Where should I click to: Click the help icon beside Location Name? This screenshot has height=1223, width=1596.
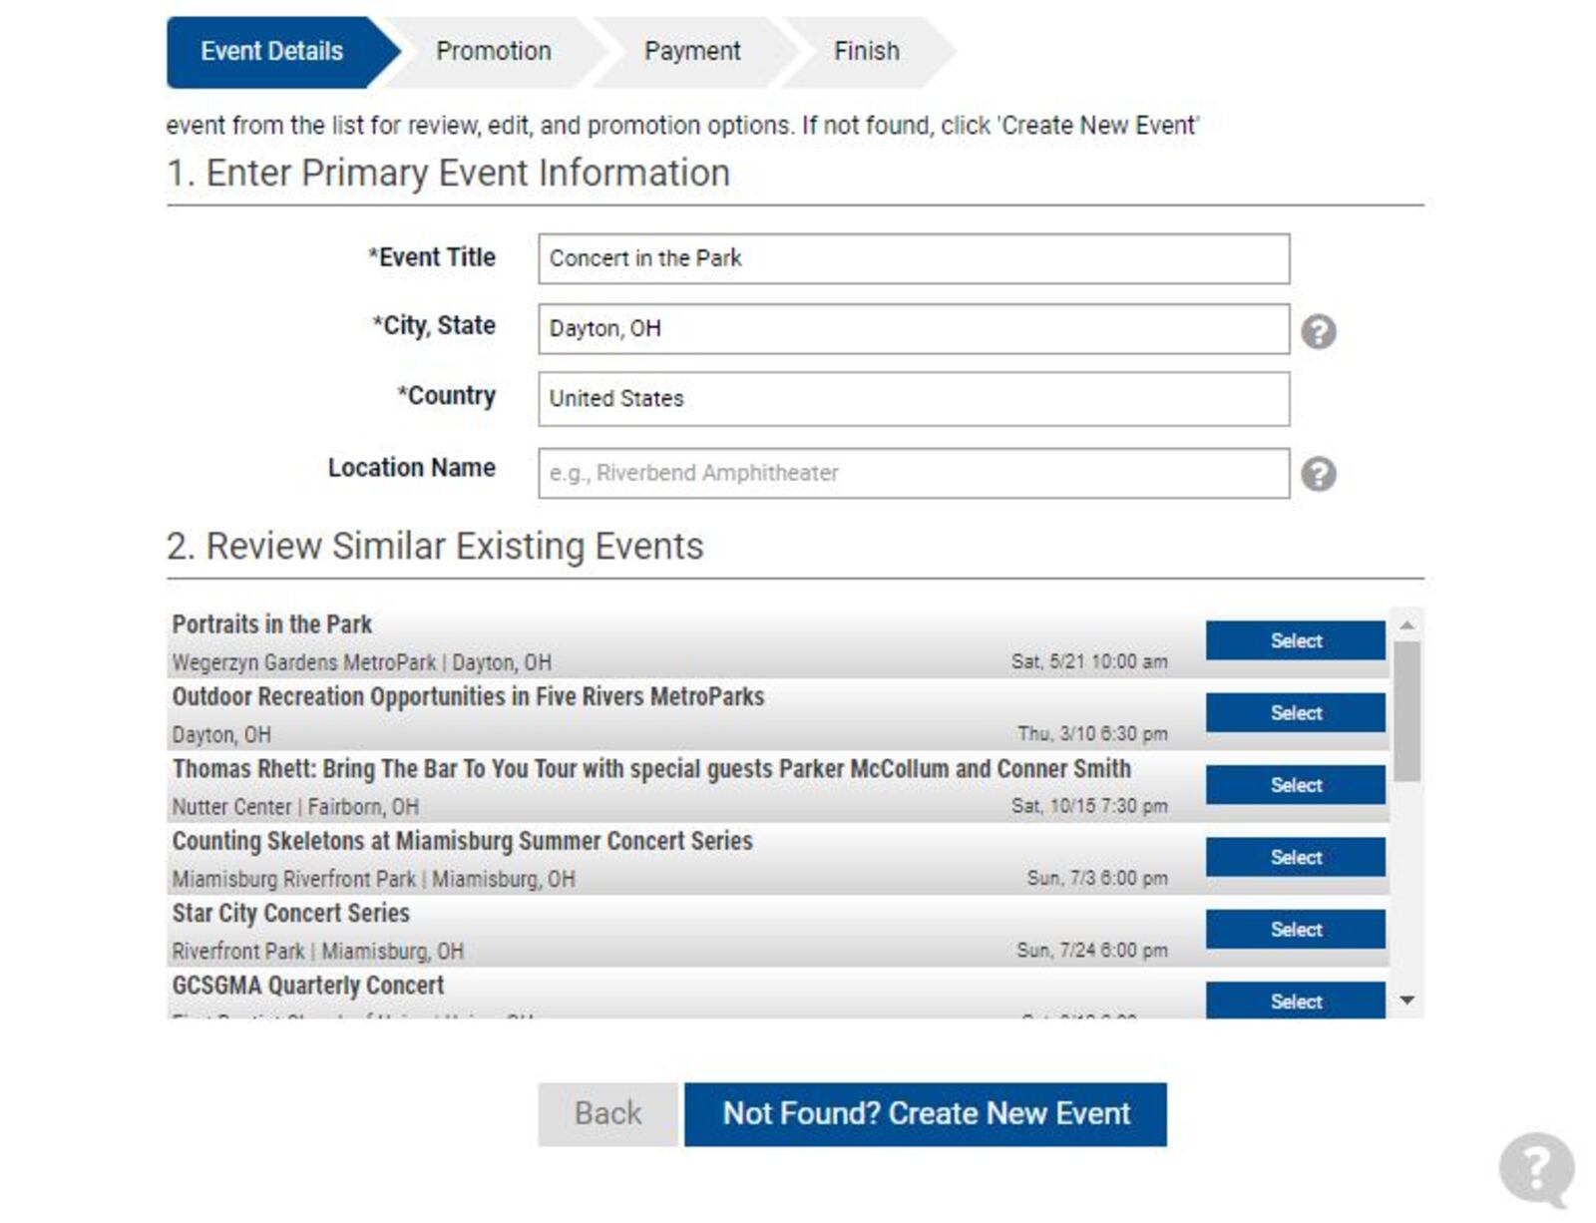1318,474
